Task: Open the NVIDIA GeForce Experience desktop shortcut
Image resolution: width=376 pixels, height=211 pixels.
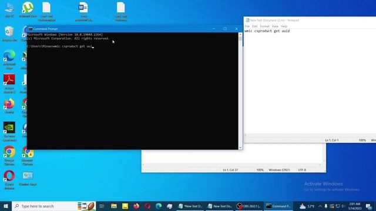Action: coord(9,131)
